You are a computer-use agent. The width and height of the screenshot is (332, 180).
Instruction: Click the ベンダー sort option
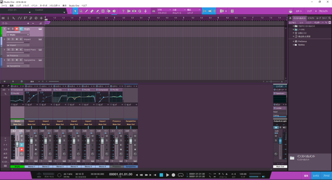coord(317,23)
